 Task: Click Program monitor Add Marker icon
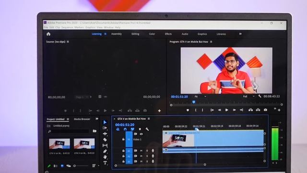point(188,110)
